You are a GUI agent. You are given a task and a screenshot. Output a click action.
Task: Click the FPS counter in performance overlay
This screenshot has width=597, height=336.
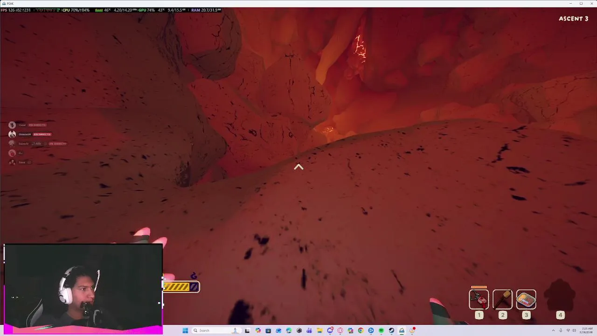(16, 10)
